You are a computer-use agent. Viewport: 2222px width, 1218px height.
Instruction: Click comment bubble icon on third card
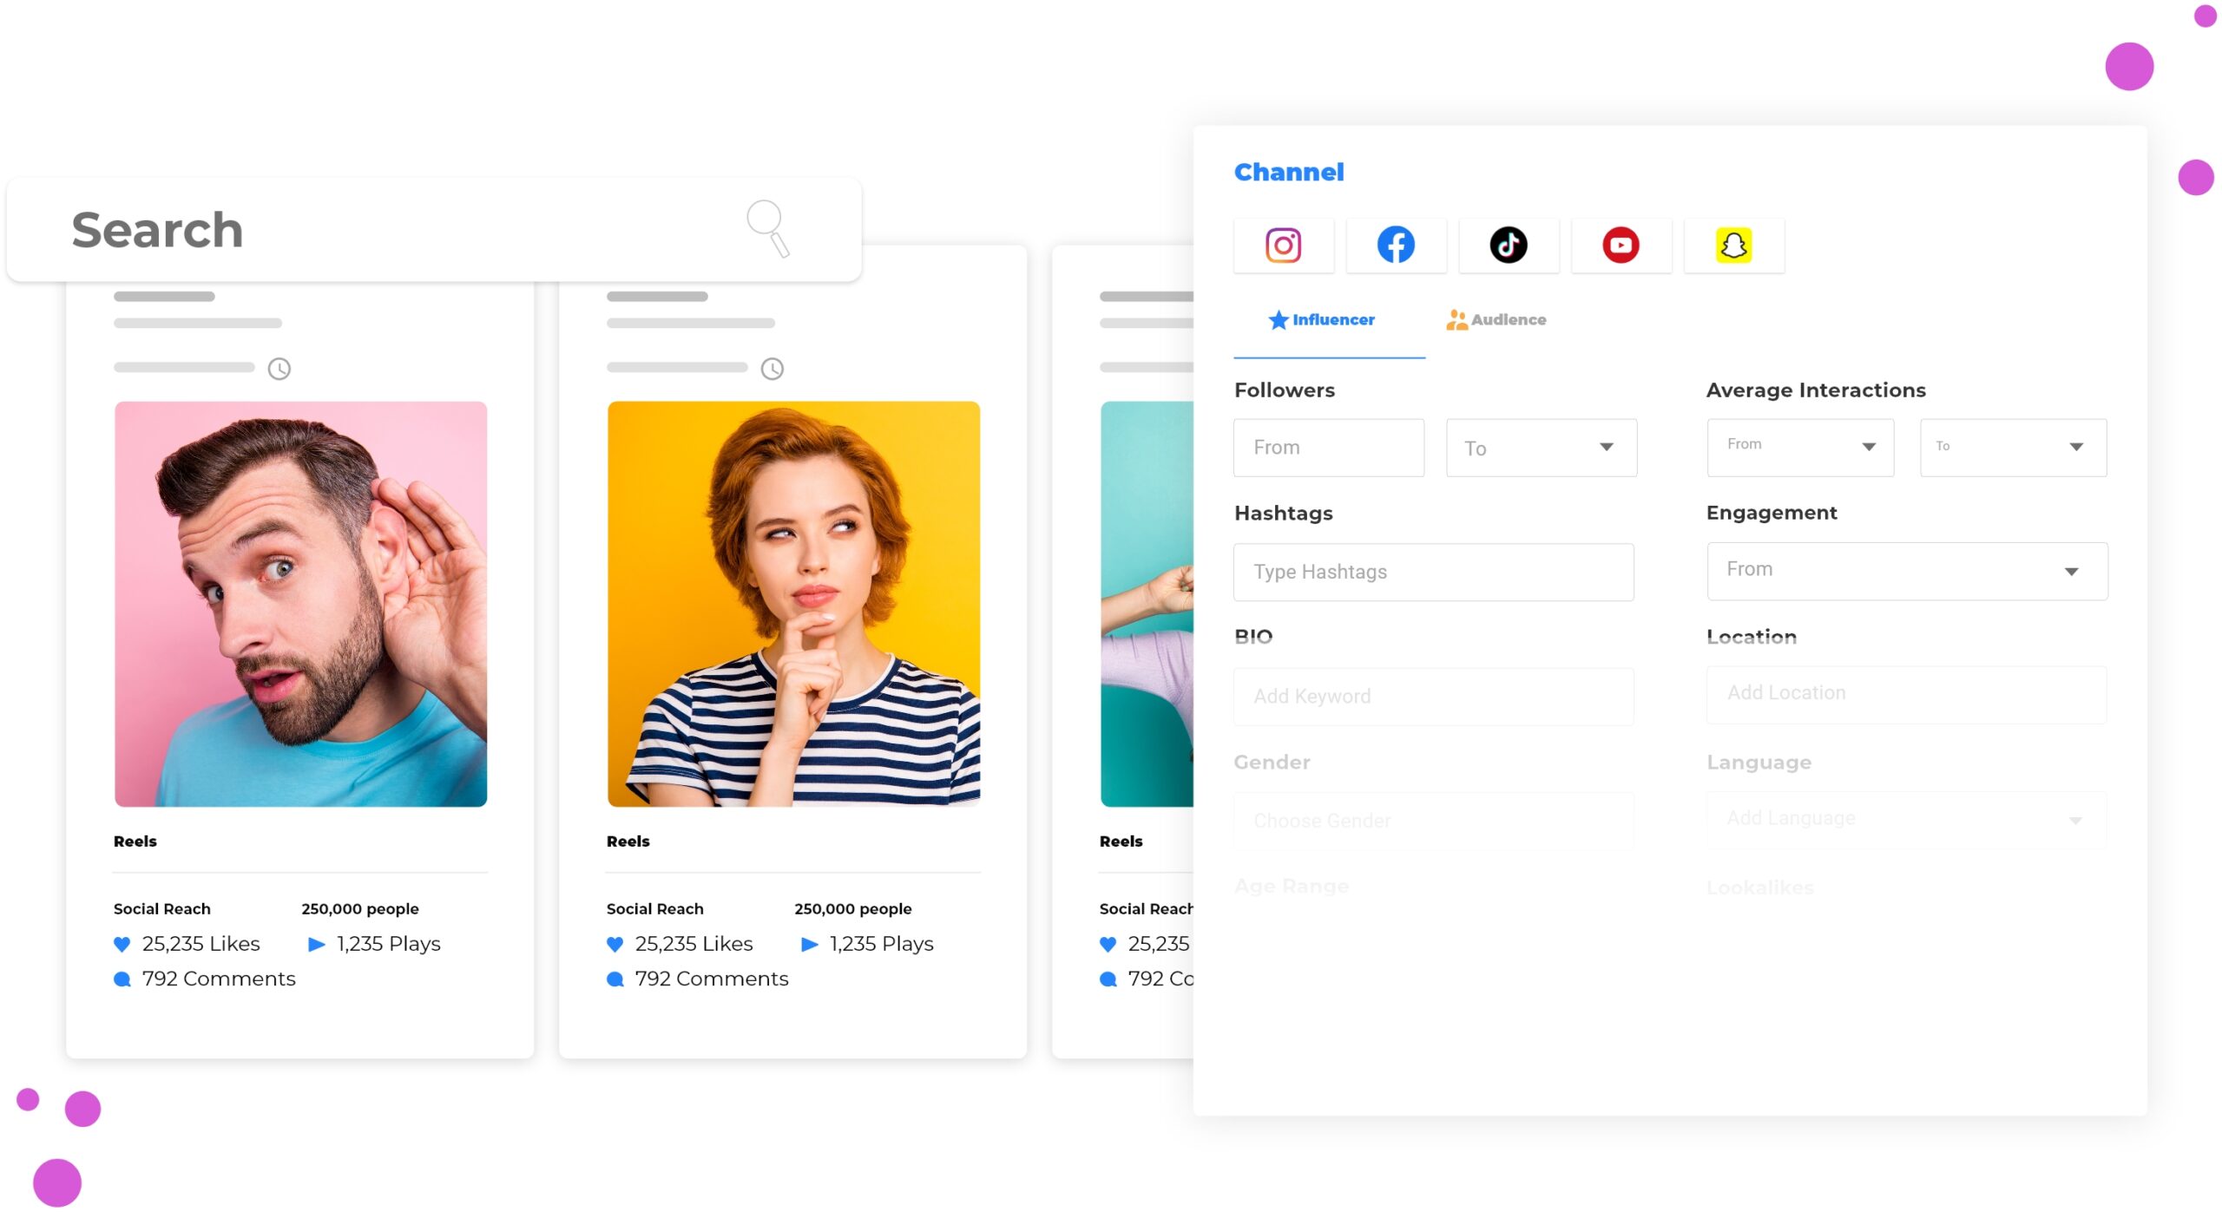[x=1108, y=979]
